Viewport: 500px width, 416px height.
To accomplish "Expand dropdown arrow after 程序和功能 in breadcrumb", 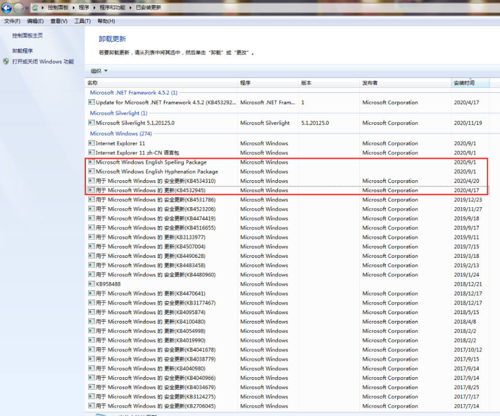I will pos(131,8).
